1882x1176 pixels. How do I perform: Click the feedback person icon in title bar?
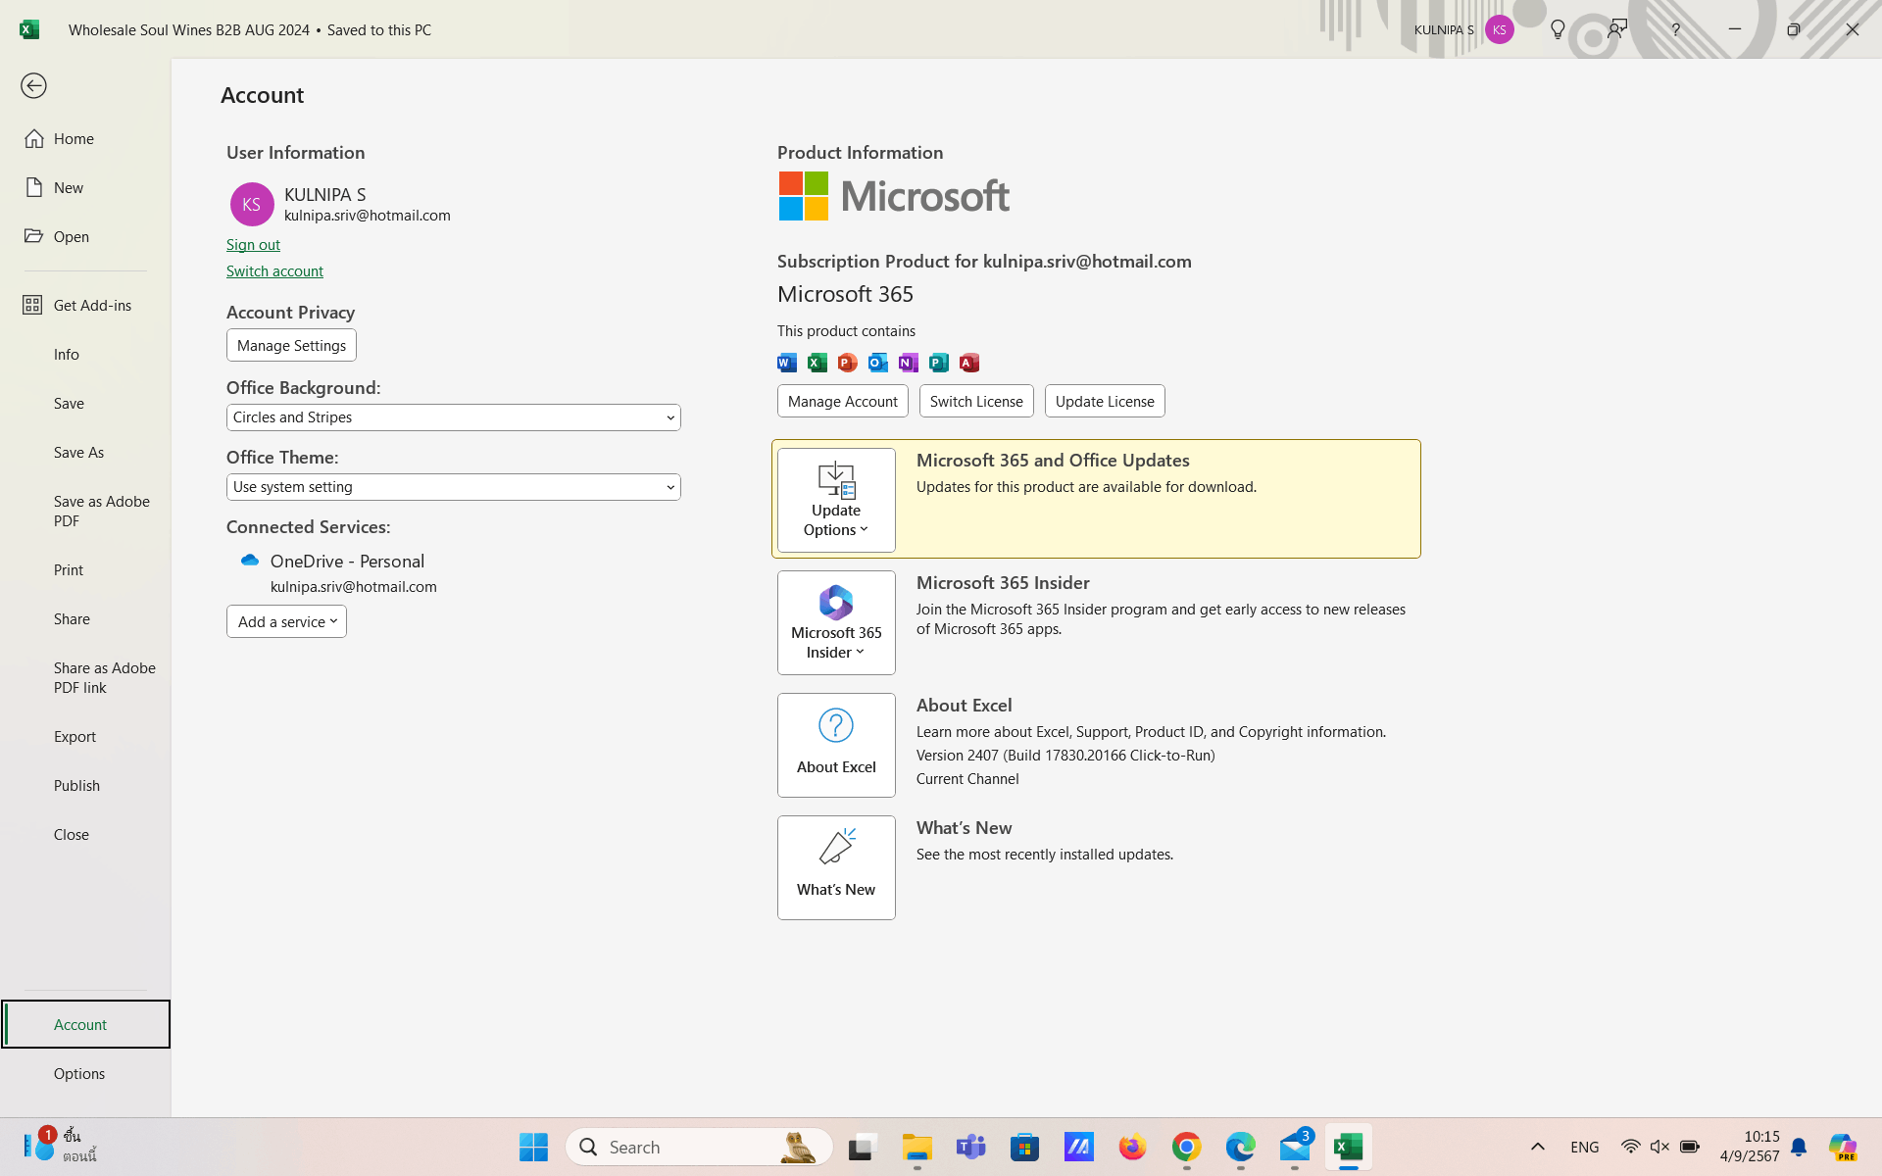coord(1617,29)
